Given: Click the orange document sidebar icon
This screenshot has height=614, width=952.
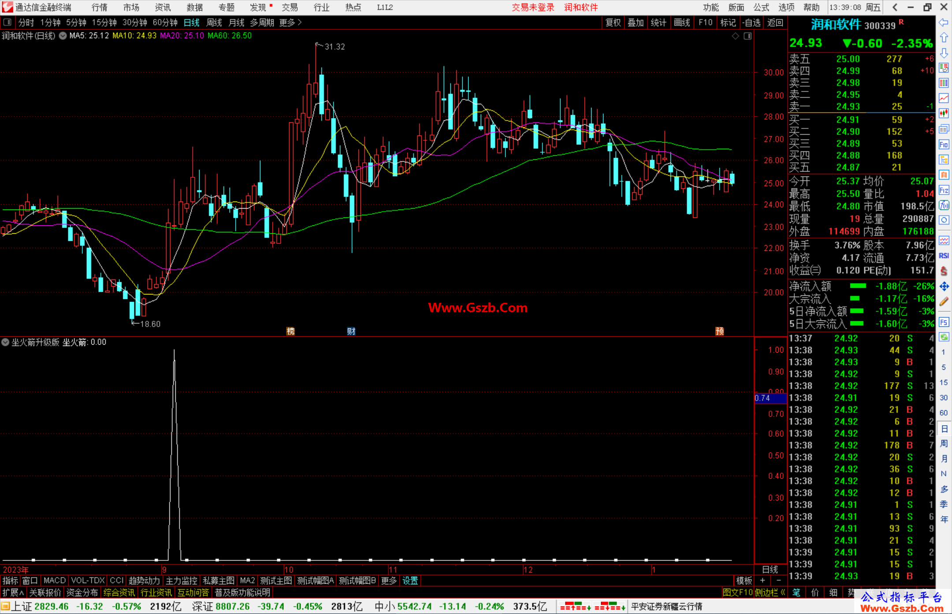Looking at the screenshot, I should pos(944,175).
